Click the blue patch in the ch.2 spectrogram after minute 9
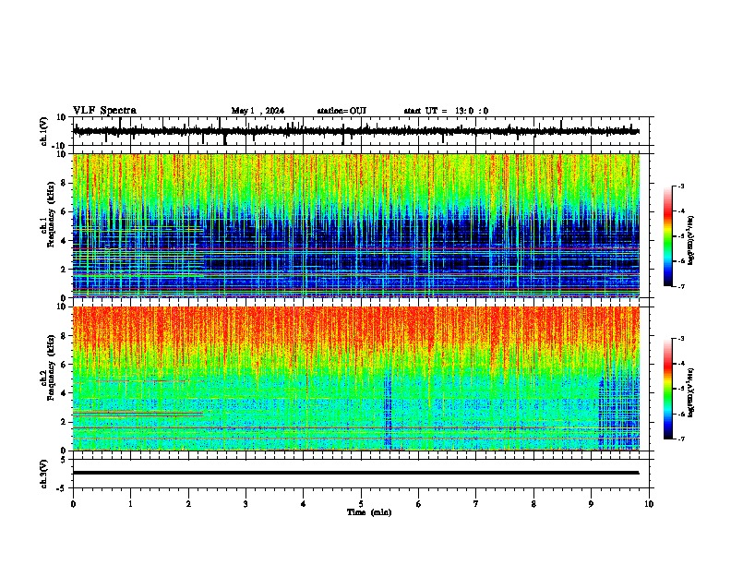Image resolution: width=731 pixels, height=565 pixels. pyautogui.click(x=619, y=408)
